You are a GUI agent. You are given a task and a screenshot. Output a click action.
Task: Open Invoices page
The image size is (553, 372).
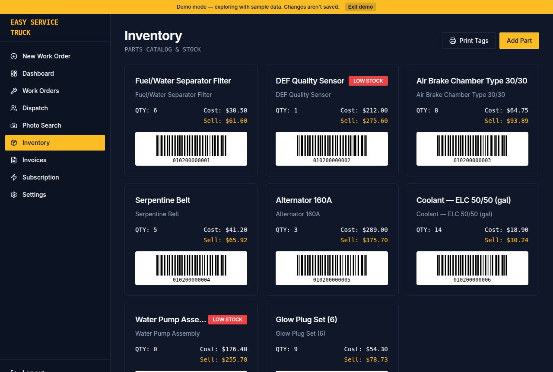coord(55,160)
